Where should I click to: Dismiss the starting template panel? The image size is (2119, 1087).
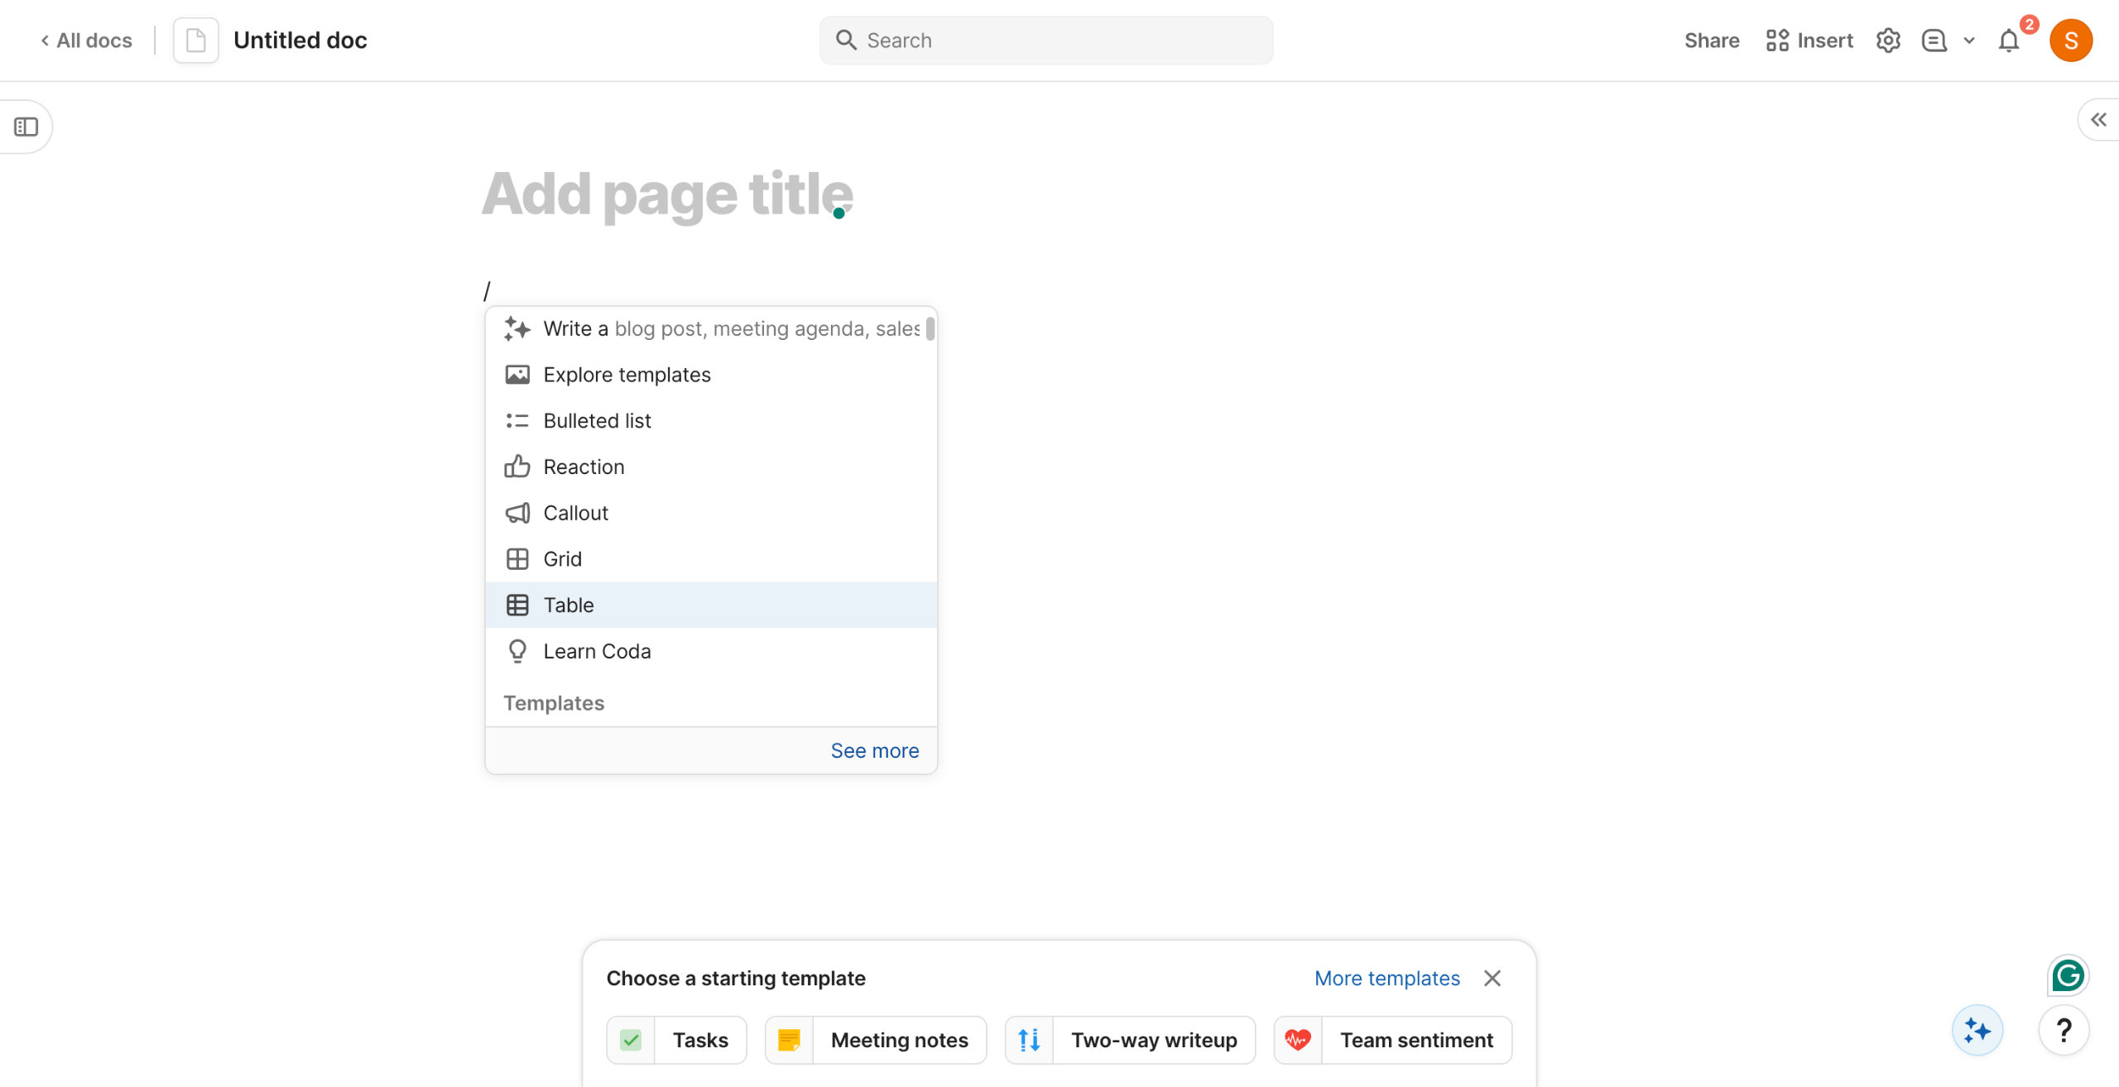[x=1492, y=978]
